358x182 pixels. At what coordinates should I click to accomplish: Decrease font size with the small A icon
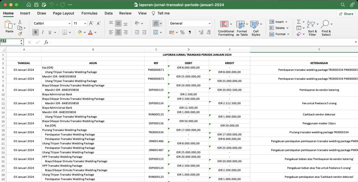(x=99, y=23)
